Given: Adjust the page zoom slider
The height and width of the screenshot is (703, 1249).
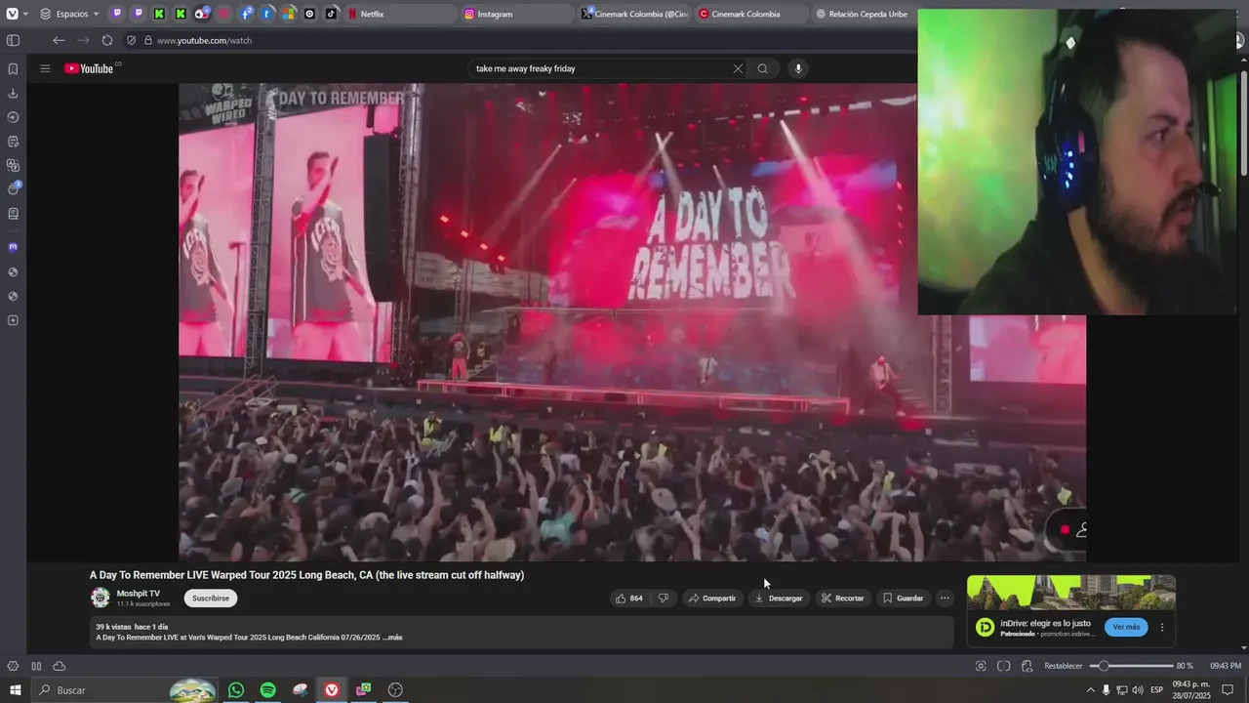Looking at the screenshot, I should 1132,666.
